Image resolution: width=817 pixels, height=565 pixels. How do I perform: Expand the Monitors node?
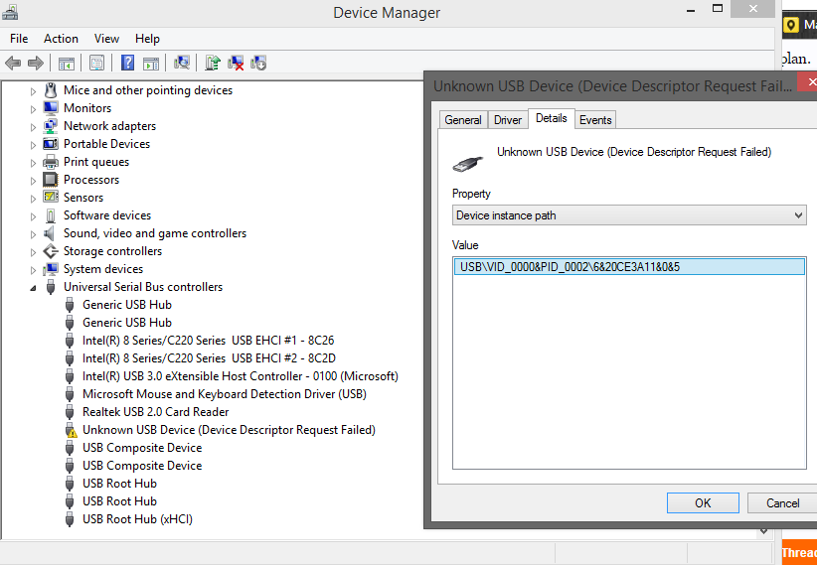(x=34, y=109)
